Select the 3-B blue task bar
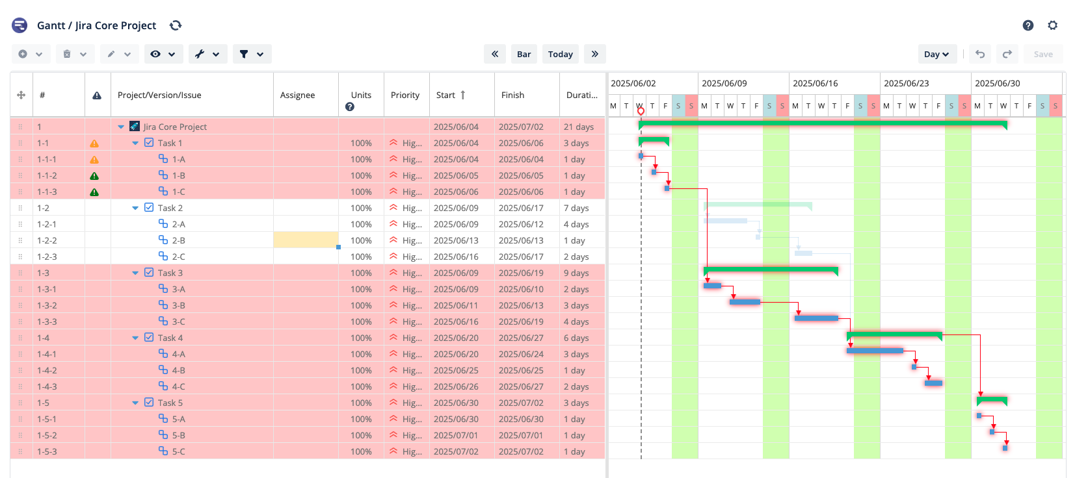Screen dimensions: 1075x478 click(x=745, y=302)
